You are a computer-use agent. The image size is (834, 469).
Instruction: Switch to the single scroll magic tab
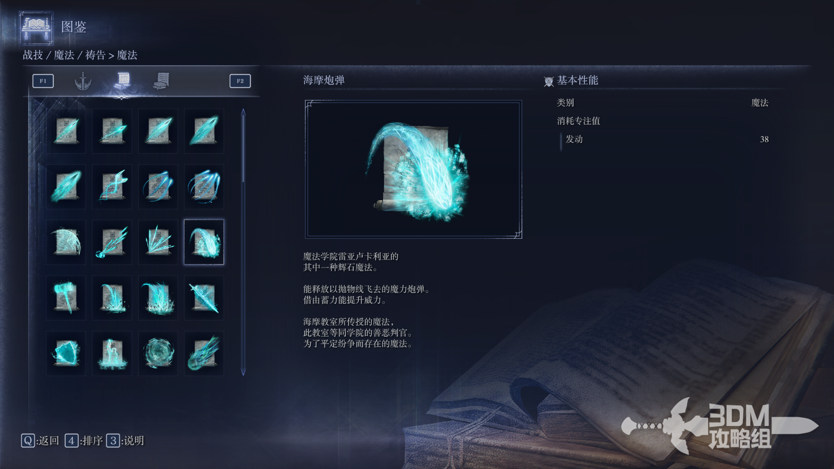click(123, 80)
